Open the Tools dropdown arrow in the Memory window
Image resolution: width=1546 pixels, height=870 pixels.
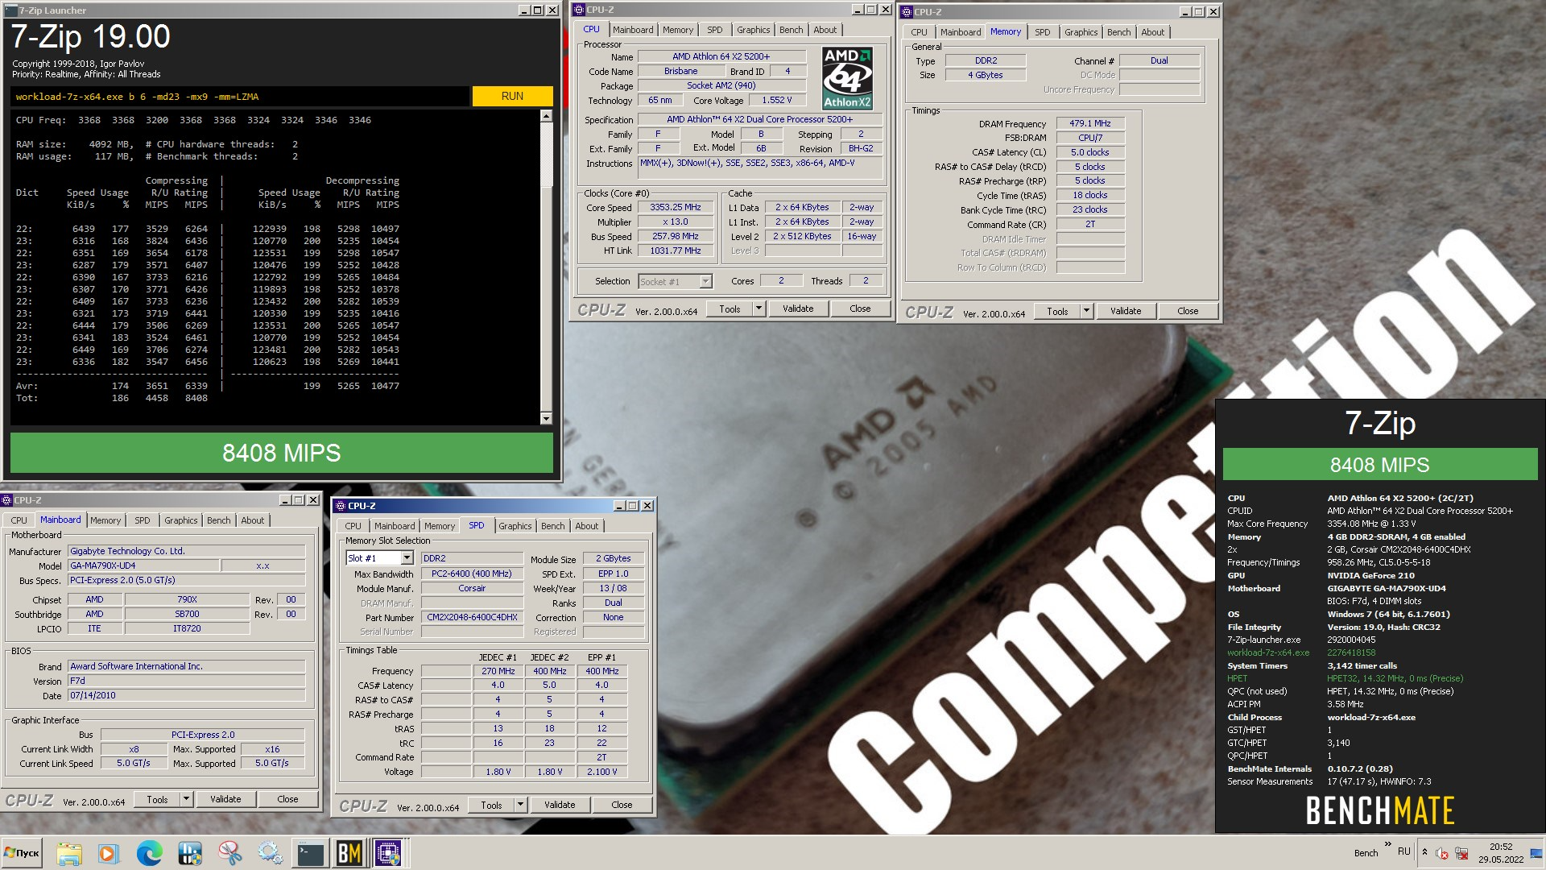click(x=1085, y=311)
